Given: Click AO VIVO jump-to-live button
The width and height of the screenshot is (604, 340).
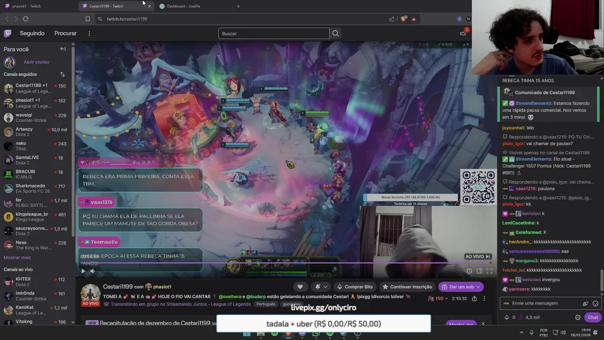Looking at the screenshot, I should pos(478,256).
